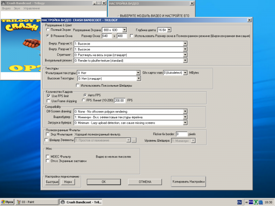
Task: Open the EN language indicator in taskbar
Action: (239, 202)
